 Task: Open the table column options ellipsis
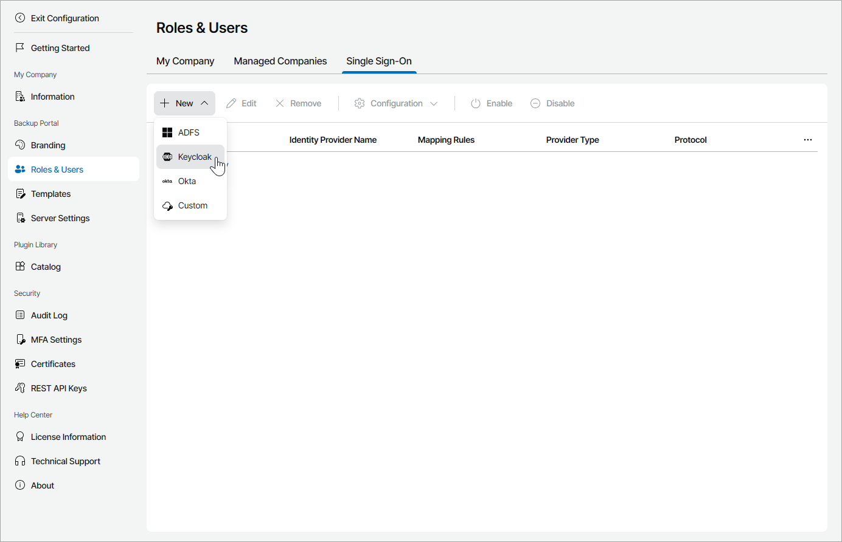(x=807, y=140)
